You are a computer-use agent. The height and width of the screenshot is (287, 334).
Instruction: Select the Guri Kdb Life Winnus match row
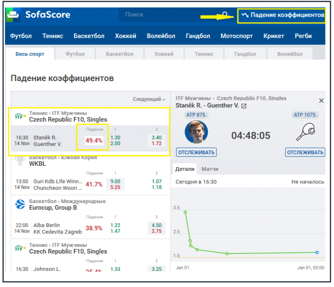pyautogui.click(x=90, y=183)
